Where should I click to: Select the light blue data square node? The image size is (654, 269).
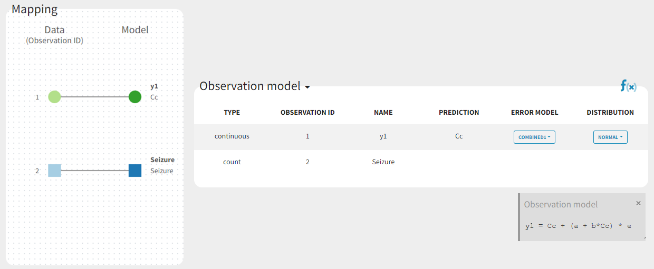pos(54,171)
